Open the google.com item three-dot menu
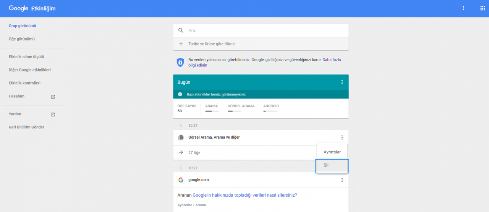Viewport: 489px width, 212px height. point(342,180)
